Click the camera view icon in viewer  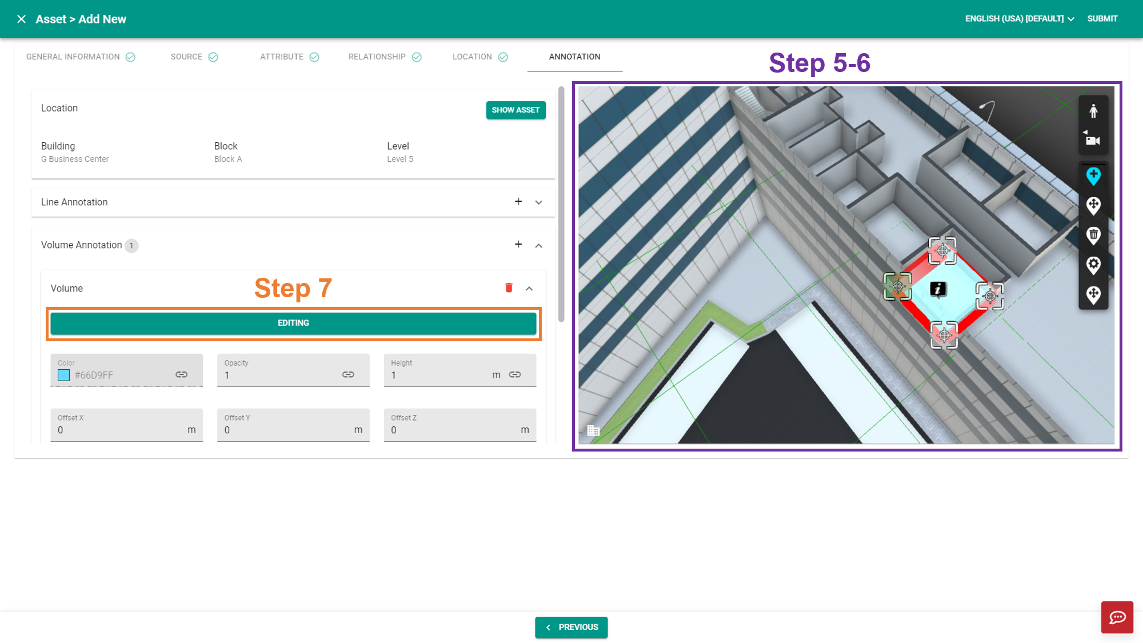pyautogui.click(x=1093, y=139)
